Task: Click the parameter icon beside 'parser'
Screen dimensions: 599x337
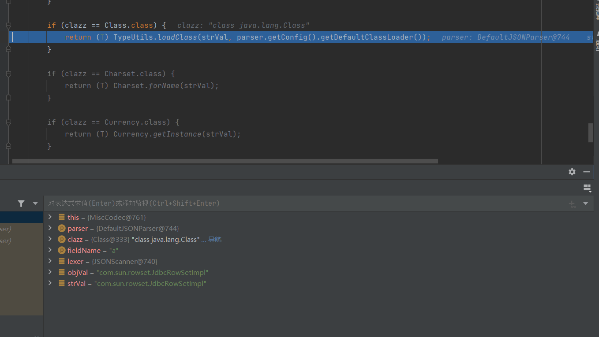Action: [x=62, y=228]
